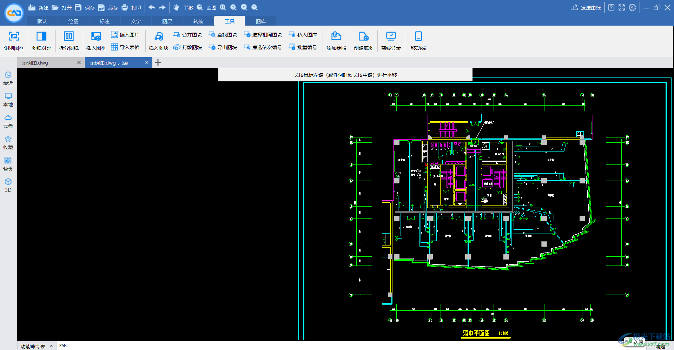Click the undo arrow
Image resolution: width=674 pixels, height=350 pixels.
click(x=152, y=7)
